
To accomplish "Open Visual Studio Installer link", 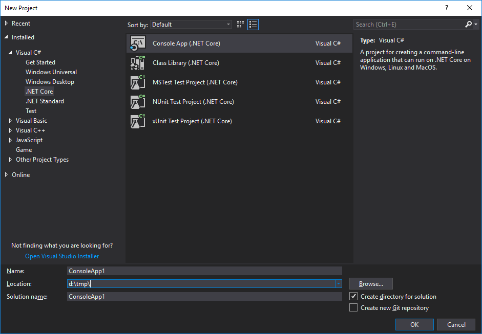I will click(62, 256).
